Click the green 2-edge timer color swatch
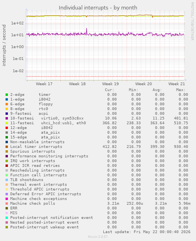Viewport: 196px width, 241px height. [x=7, y=95]
